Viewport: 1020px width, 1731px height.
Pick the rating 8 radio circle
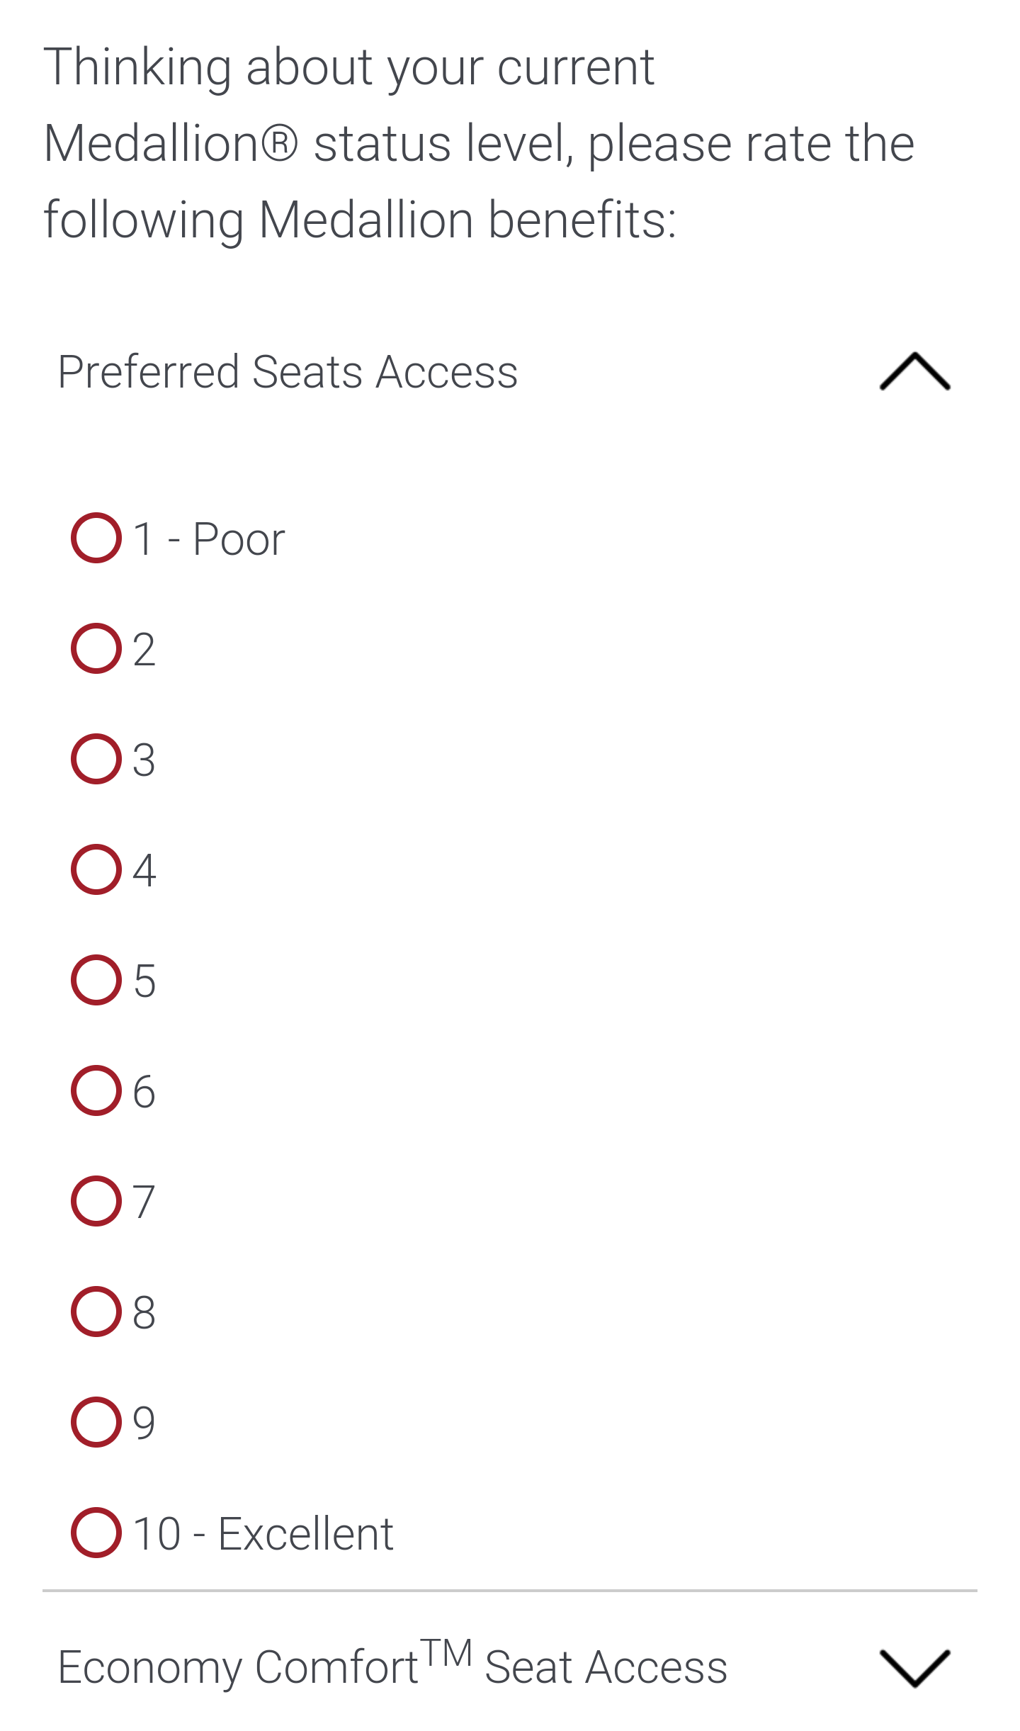click(96, 1312)
